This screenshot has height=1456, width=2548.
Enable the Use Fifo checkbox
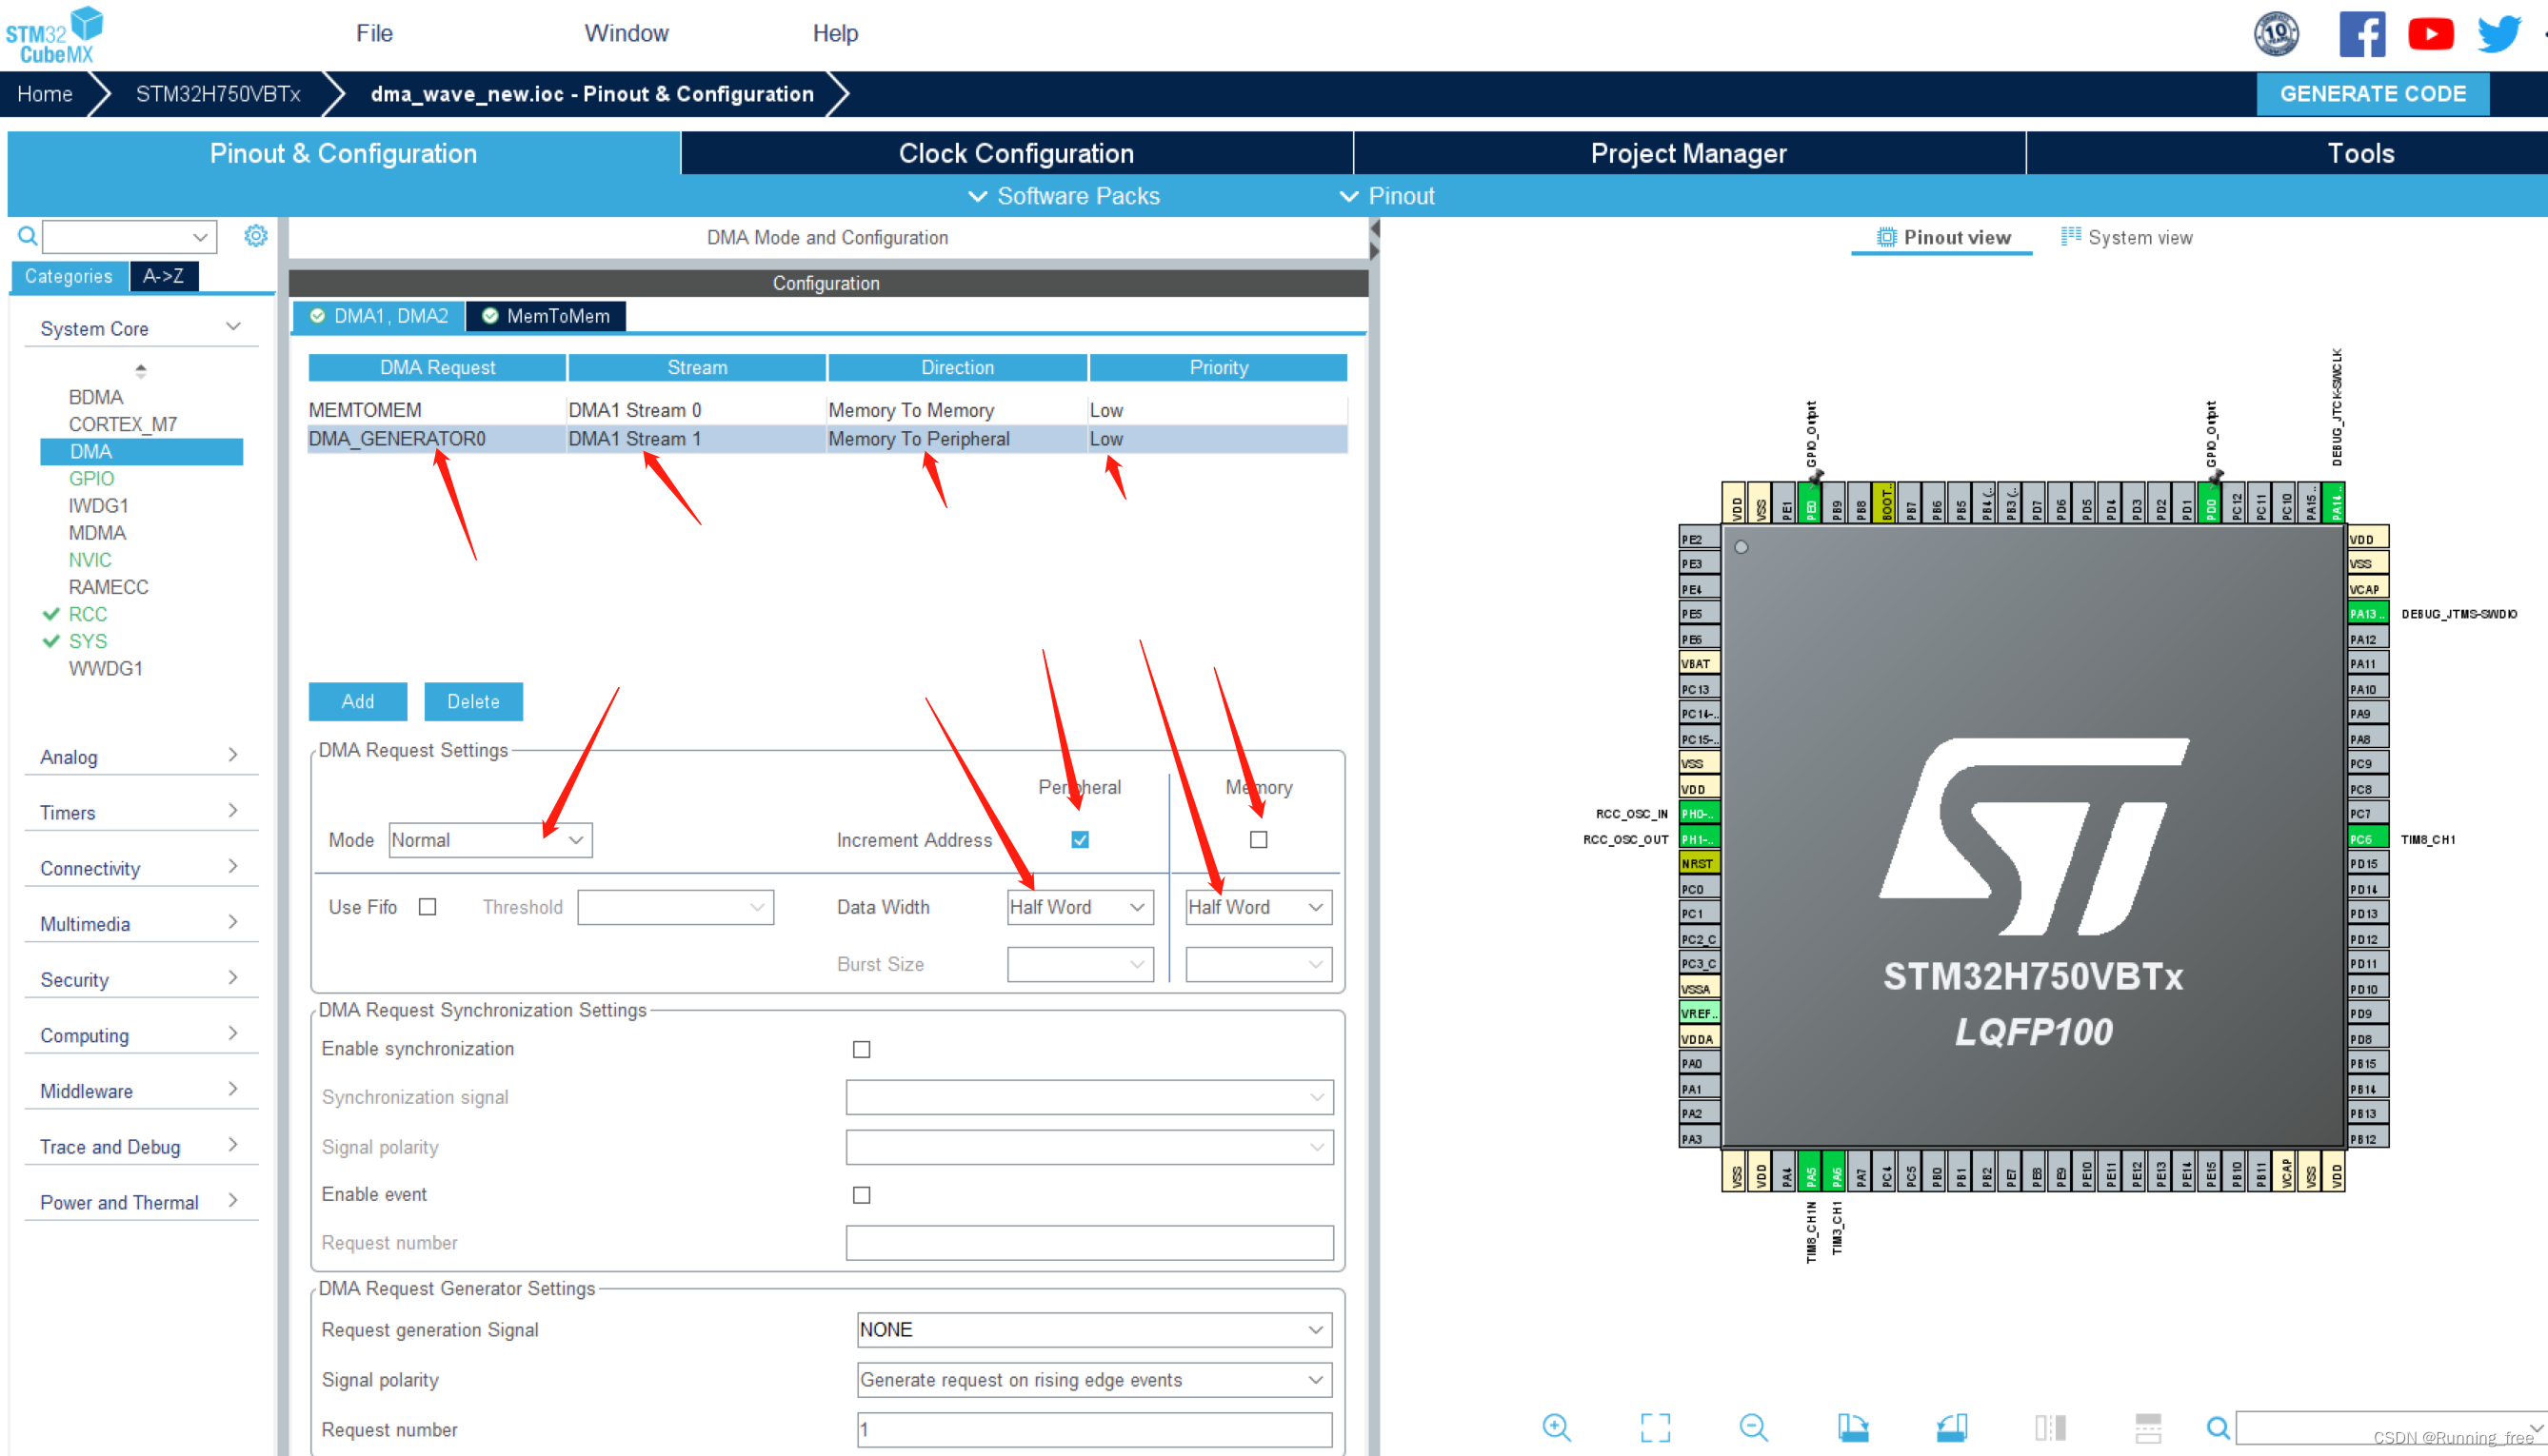pos(428,906)
